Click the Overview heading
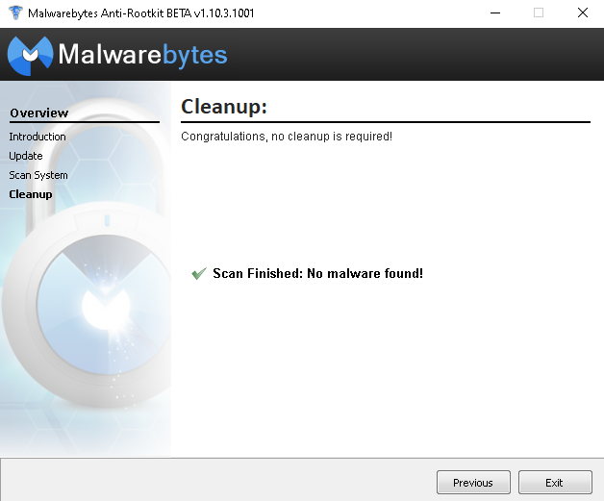The height and width of the screenshot is (501, 604). coord(38,113)
